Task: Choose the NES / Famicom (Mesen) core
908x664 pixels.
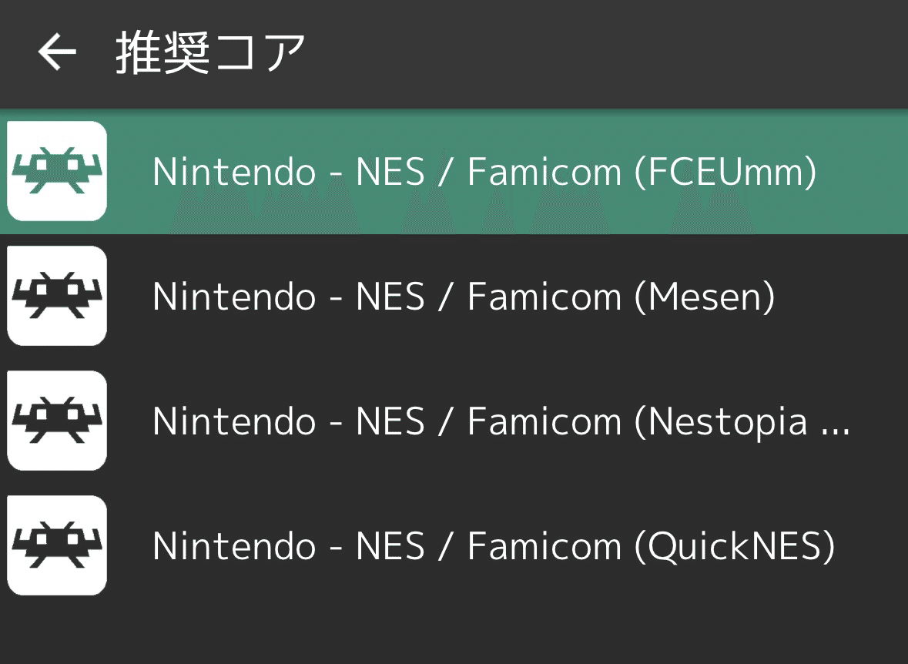Action: (454, 296)
